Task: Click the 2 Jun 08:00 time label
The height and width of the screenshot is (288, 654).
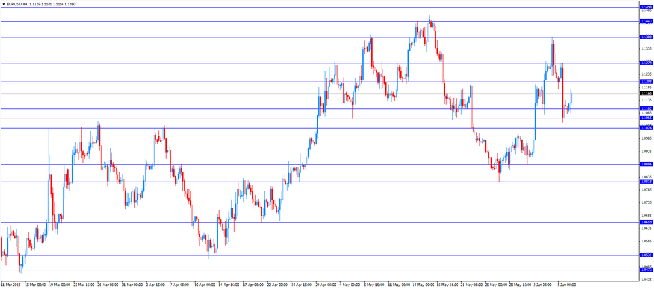Action: (543, 285)
